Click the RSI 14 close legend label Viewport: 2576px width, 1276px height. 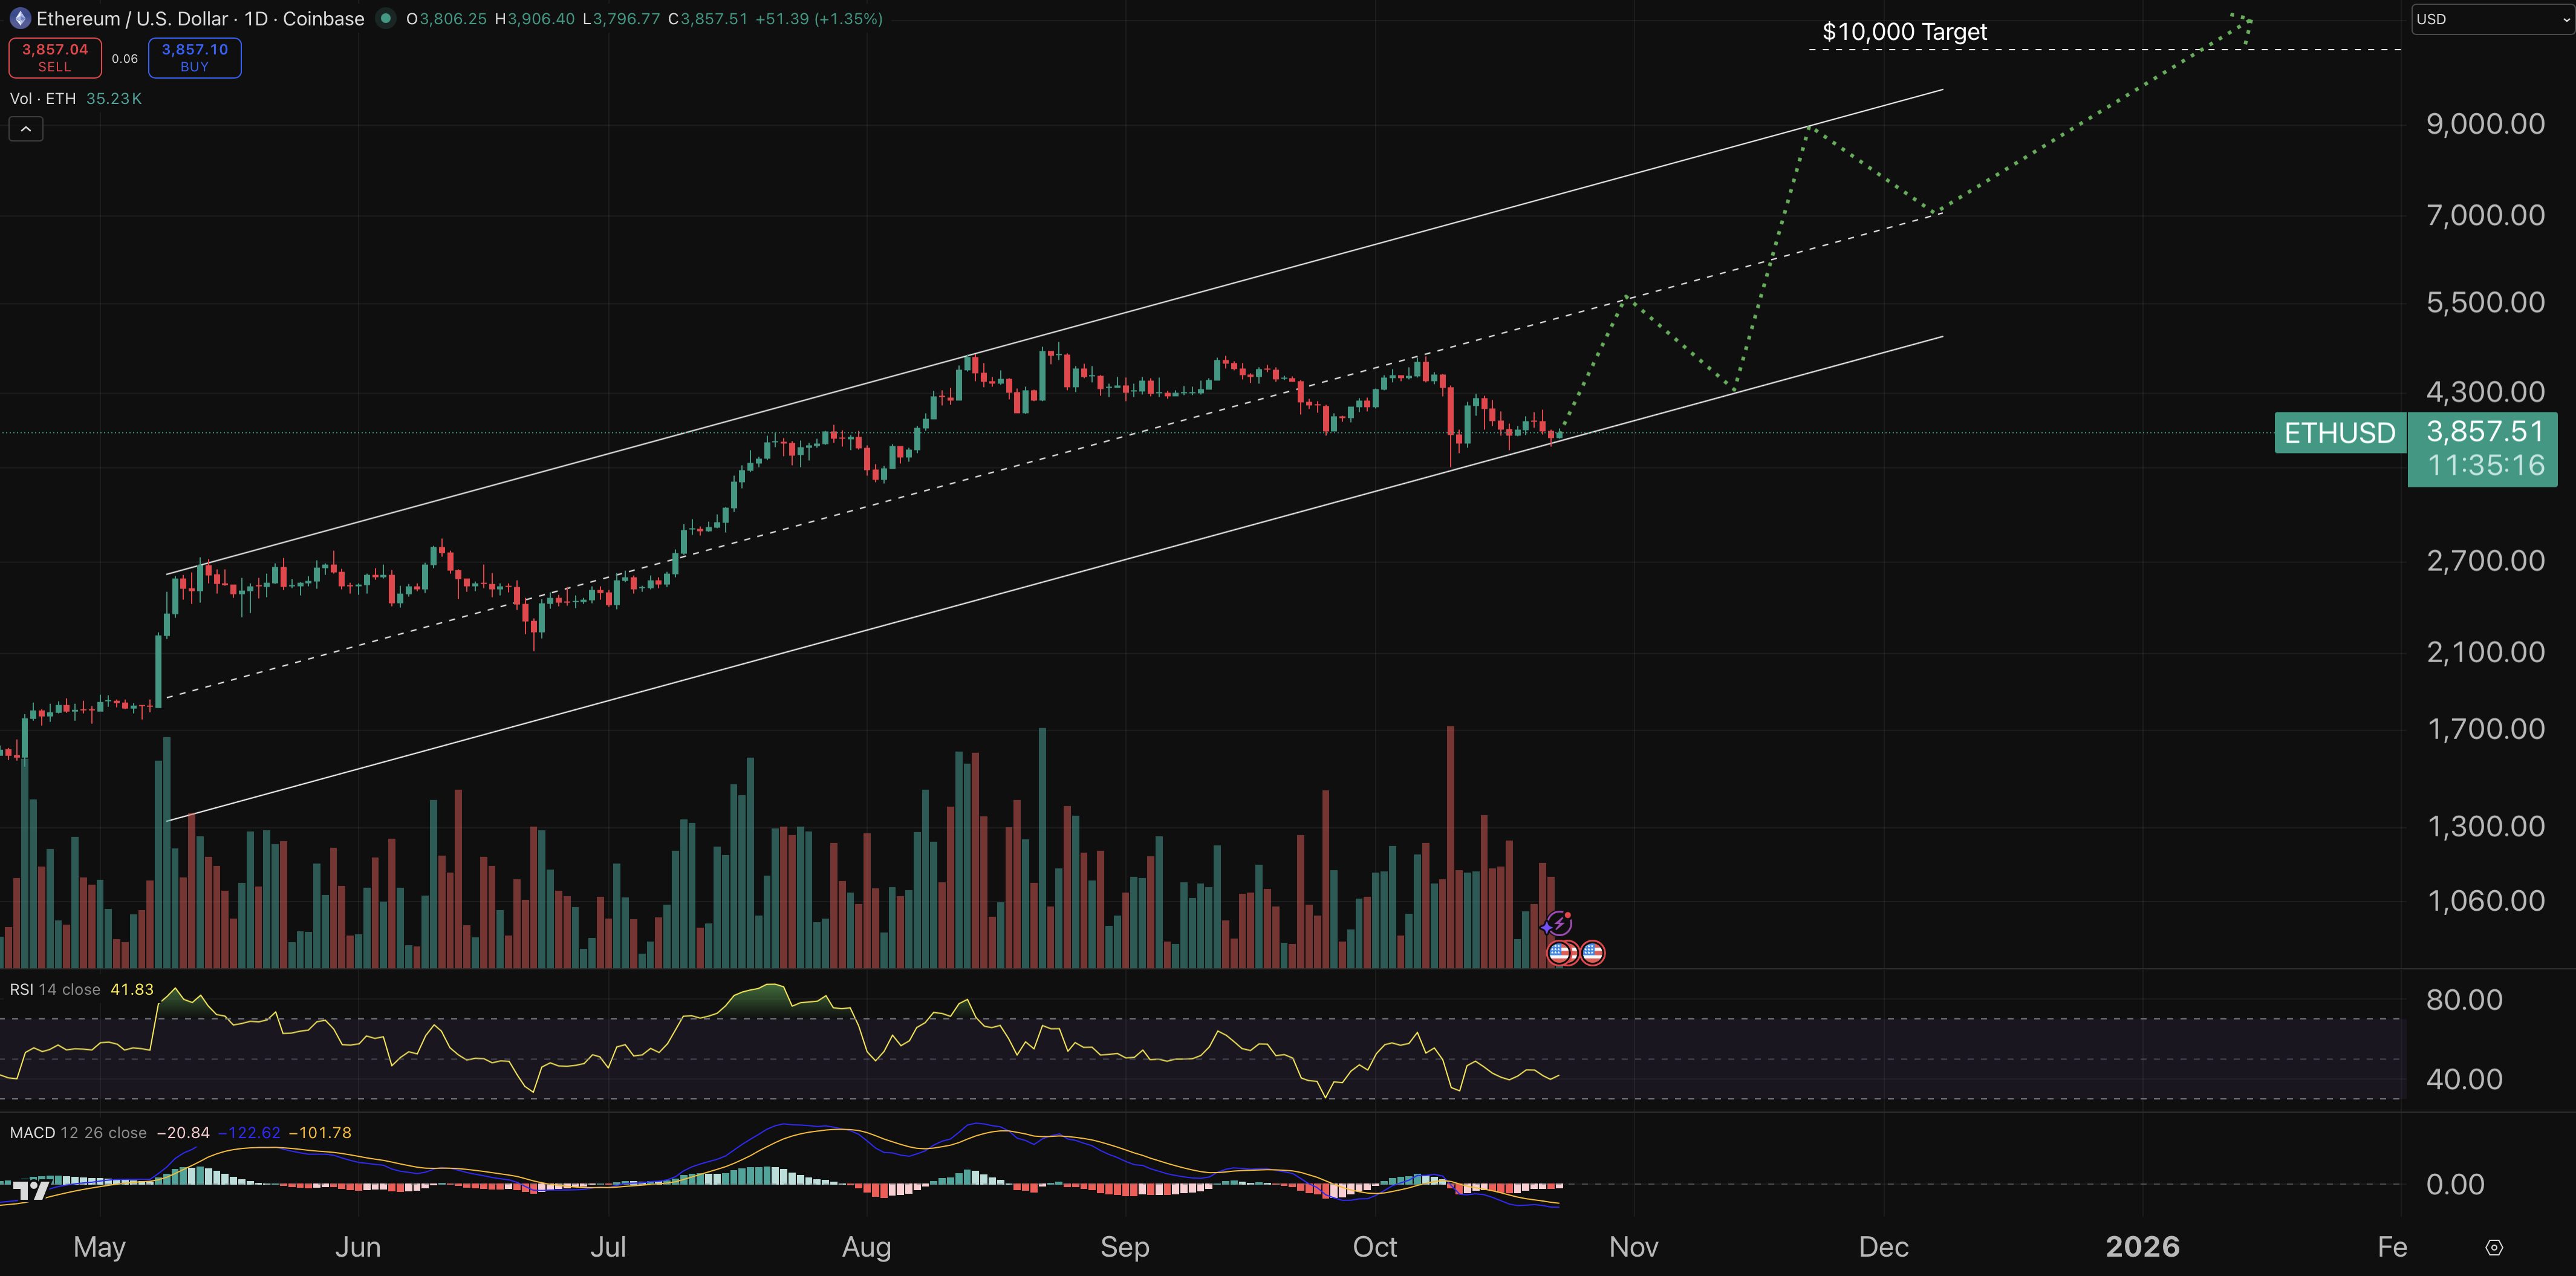[x=55, y=988]
